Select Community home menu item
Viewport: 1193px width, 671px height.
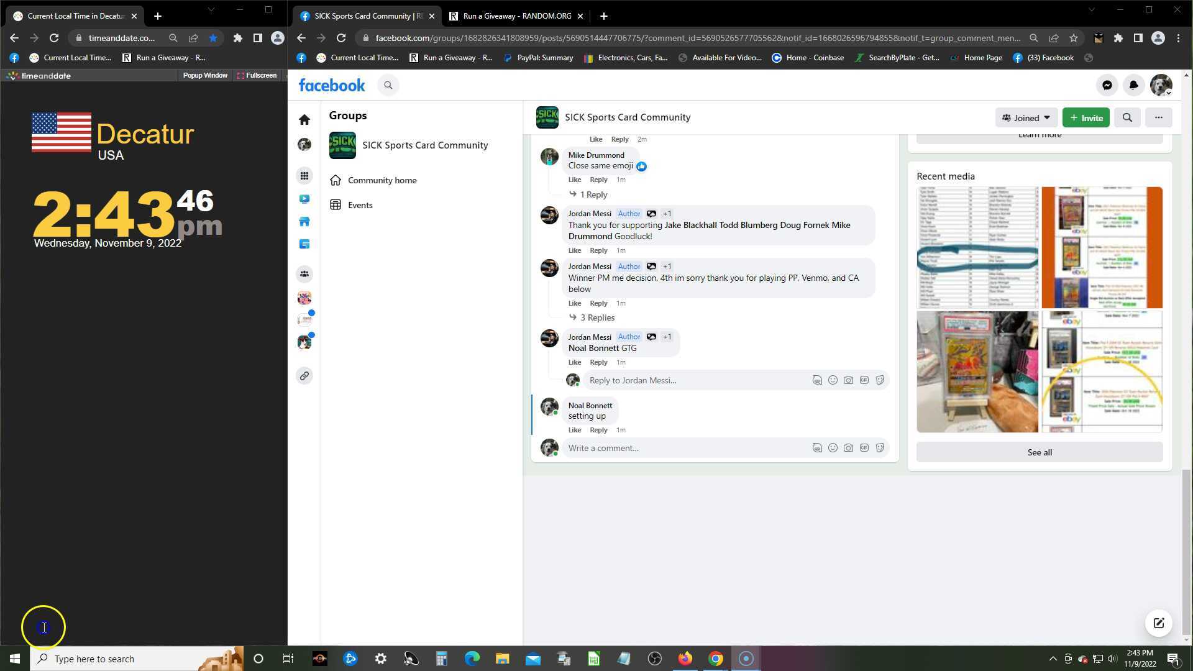tap(382, 180)
